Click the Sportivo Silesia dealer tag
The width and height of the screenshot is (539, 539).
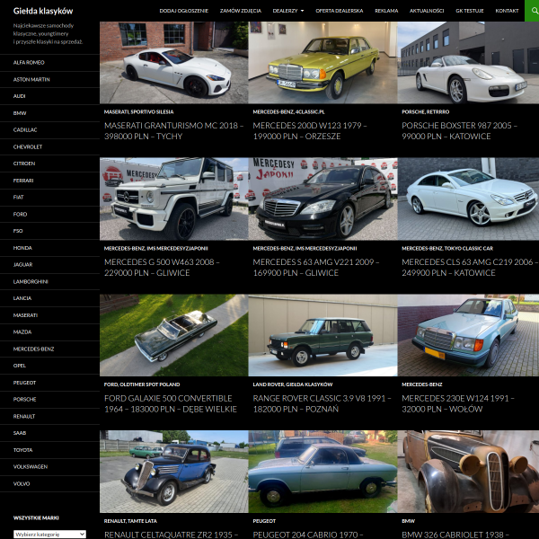pyautogui.click(x=153, y=111)
